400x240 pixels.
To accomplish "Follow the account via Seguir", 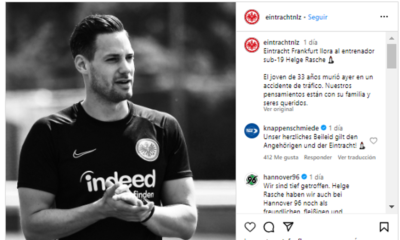I will pyautogui.click(x=318, y=17).
